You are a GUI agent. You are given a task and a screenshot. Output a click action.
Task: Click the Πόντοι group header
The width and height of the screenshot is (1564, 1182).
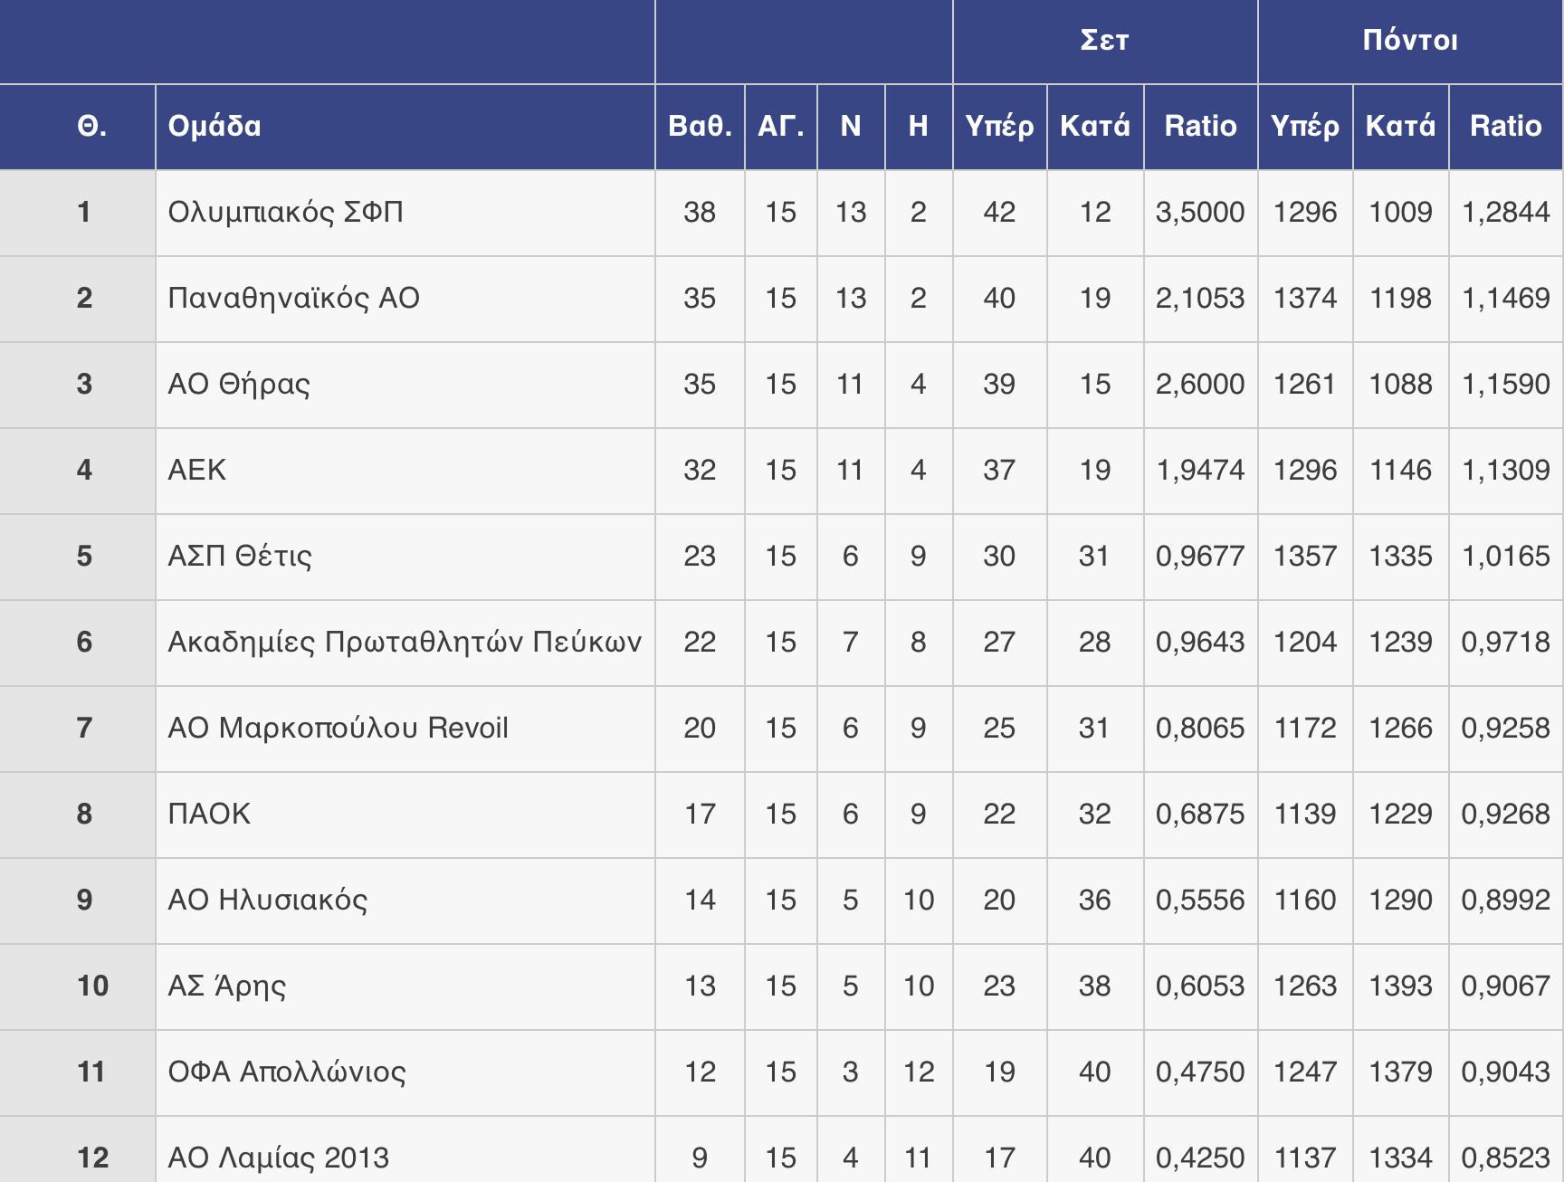[x=1409, y=41]
